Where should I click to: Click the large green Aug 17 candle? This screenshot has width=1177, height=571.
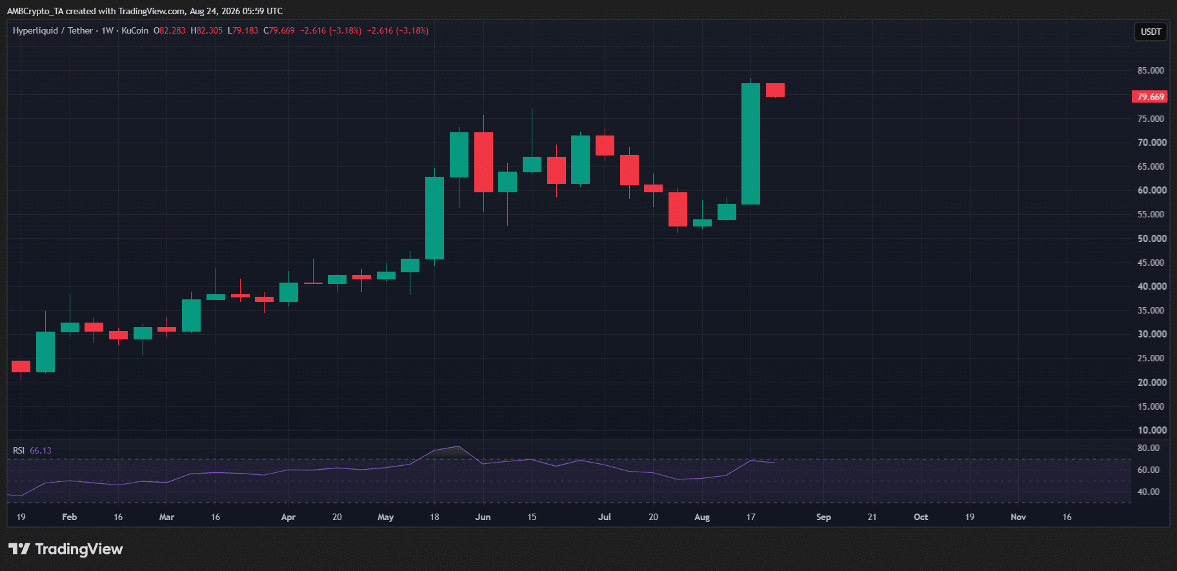coord(750,144)
